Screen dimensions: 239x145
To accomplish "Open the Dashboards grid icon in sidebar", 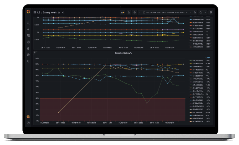I will pos(28,36).
